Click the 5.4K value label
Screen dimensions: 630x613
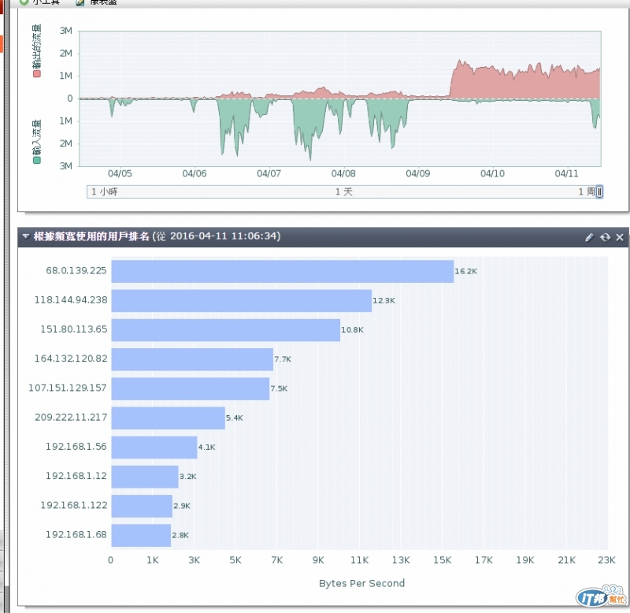(235, 418)
